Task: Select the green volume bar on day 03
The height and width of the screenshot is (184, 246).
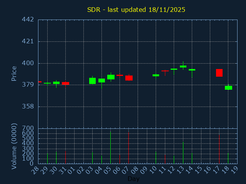Action: tap(92, 158)
